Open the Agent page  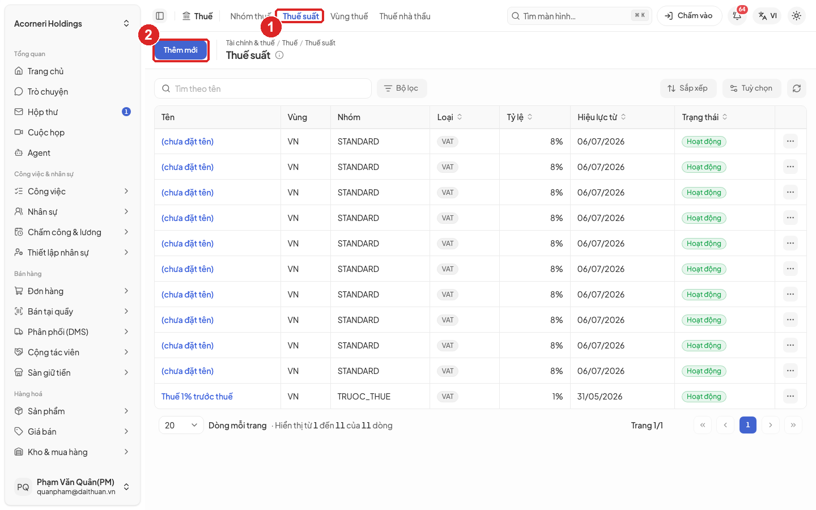pos(73,153)
